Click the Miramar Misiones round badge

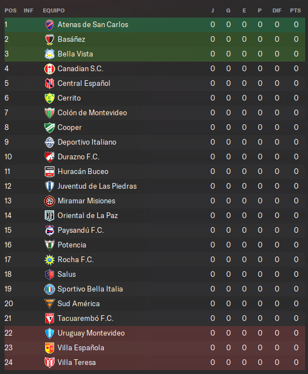pos(50,201)
